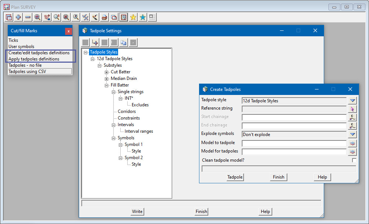
Task: Expand the Median Drain tree node
Action: tap(107, 78)
